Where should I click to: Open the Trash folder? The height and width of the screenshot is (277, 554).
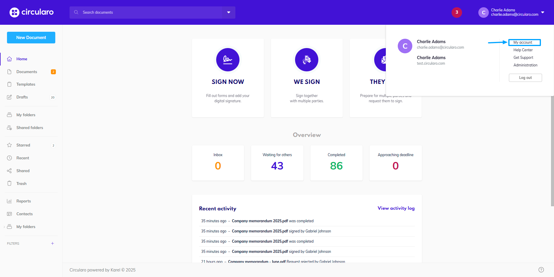[x=21, y=184]
